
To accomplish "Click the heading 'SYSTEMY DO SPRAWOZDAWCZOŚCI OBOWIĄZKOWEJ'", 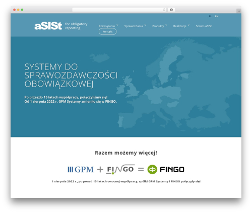I will [71, 75].
